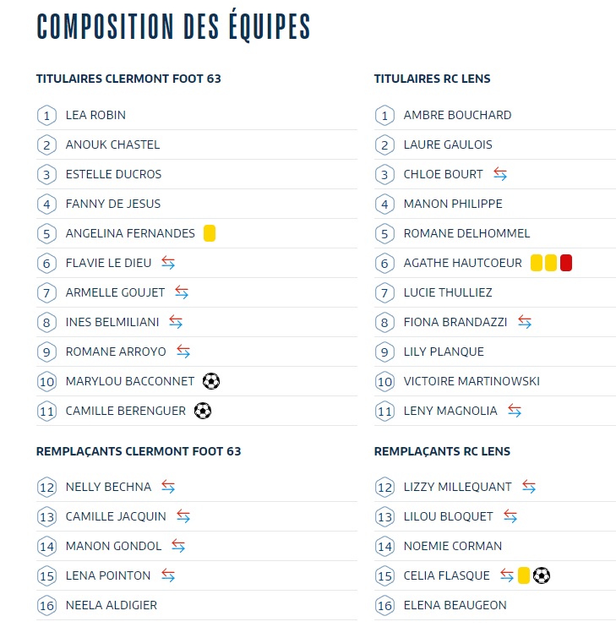Viewport: 616px width, 638px height.
Task: Select player name Anouk Chastel
Action: coord(112,145)
